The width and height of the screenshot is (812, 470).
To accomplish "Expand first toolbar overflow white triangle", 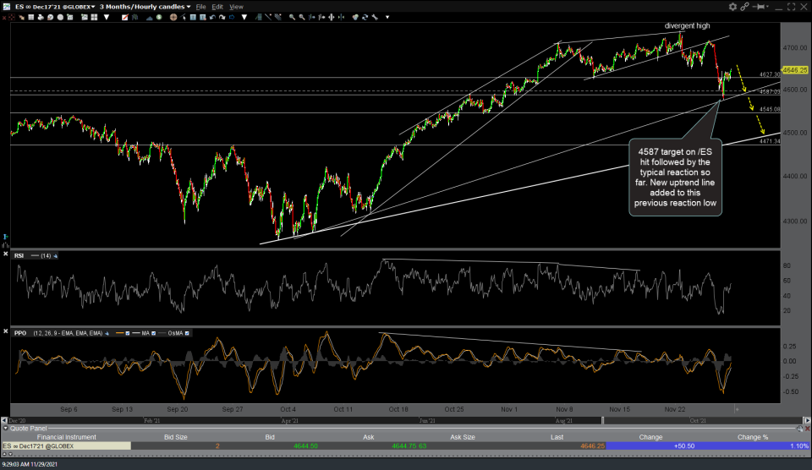I will [x=107, y=17].
